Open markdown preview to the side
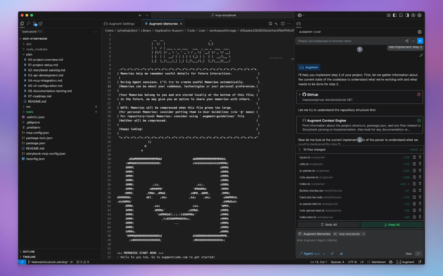 click(270, 24)
